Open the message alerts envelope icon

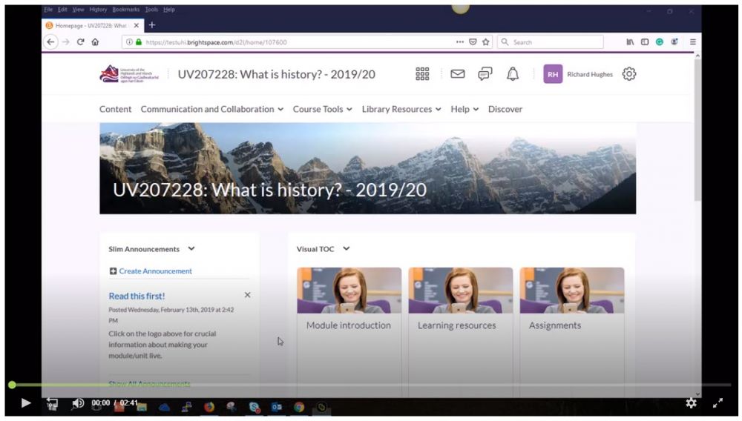point(458,73)
